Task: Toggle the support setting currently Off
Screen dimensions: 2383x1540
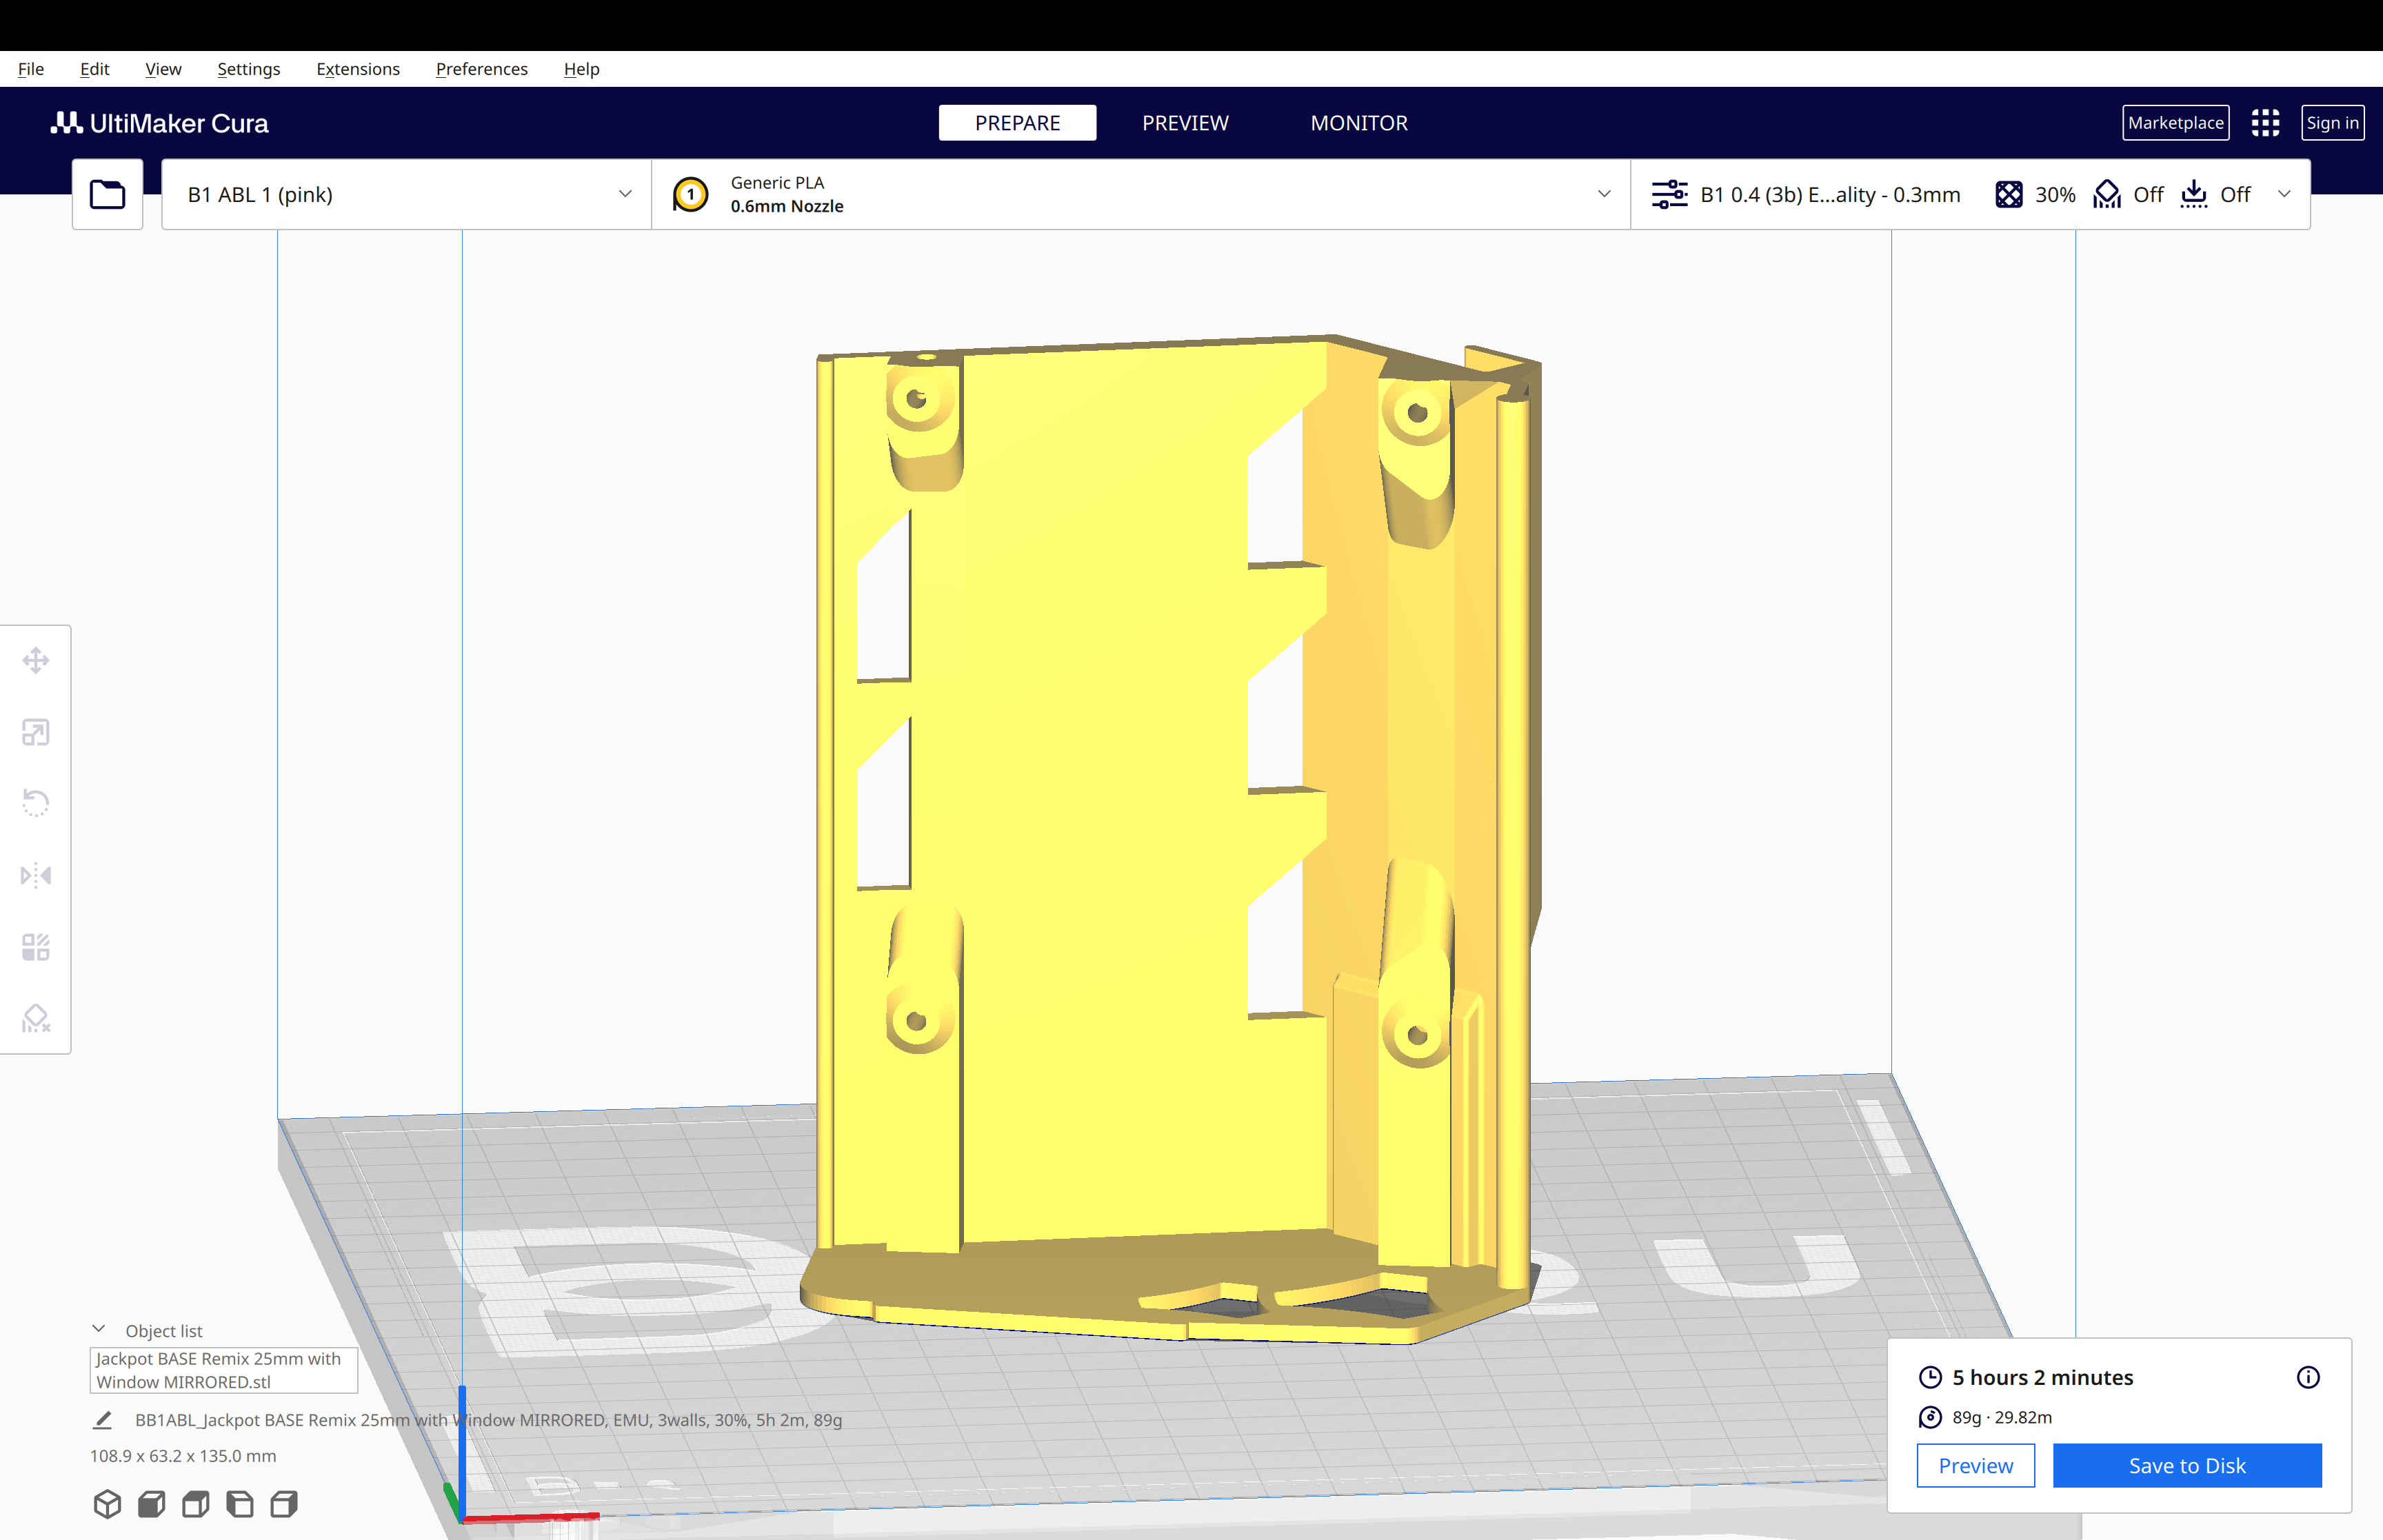Action: [x=2129, y=194]
